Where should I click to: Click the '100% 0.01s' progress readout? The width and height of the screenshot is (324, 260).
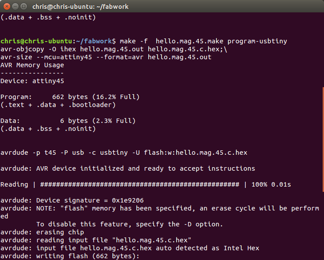(x=271, y=184)
